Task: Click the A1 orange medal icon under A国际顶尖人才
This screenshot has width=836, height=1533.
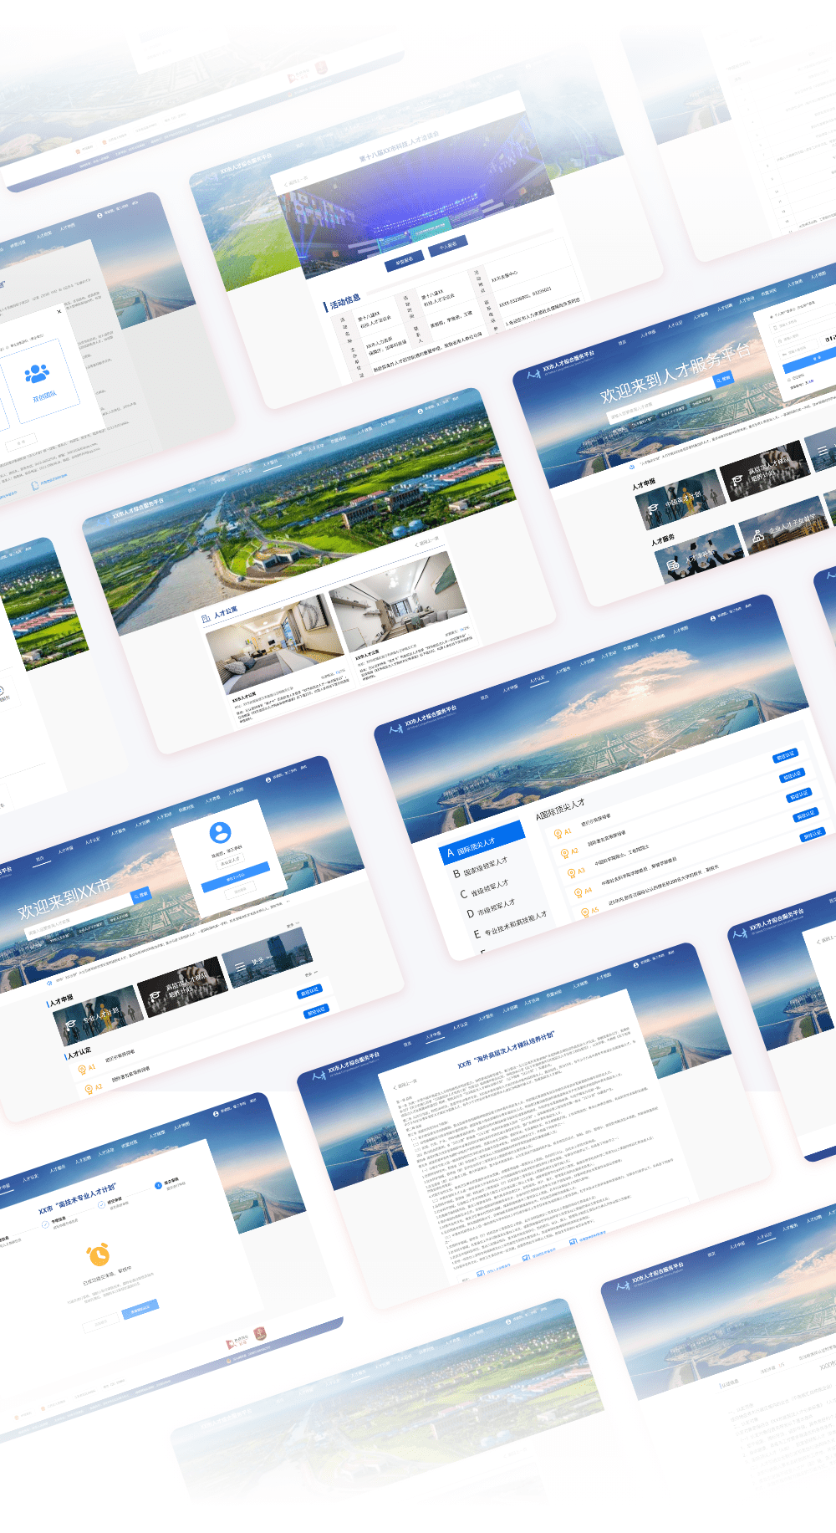Action: point(558,834)
